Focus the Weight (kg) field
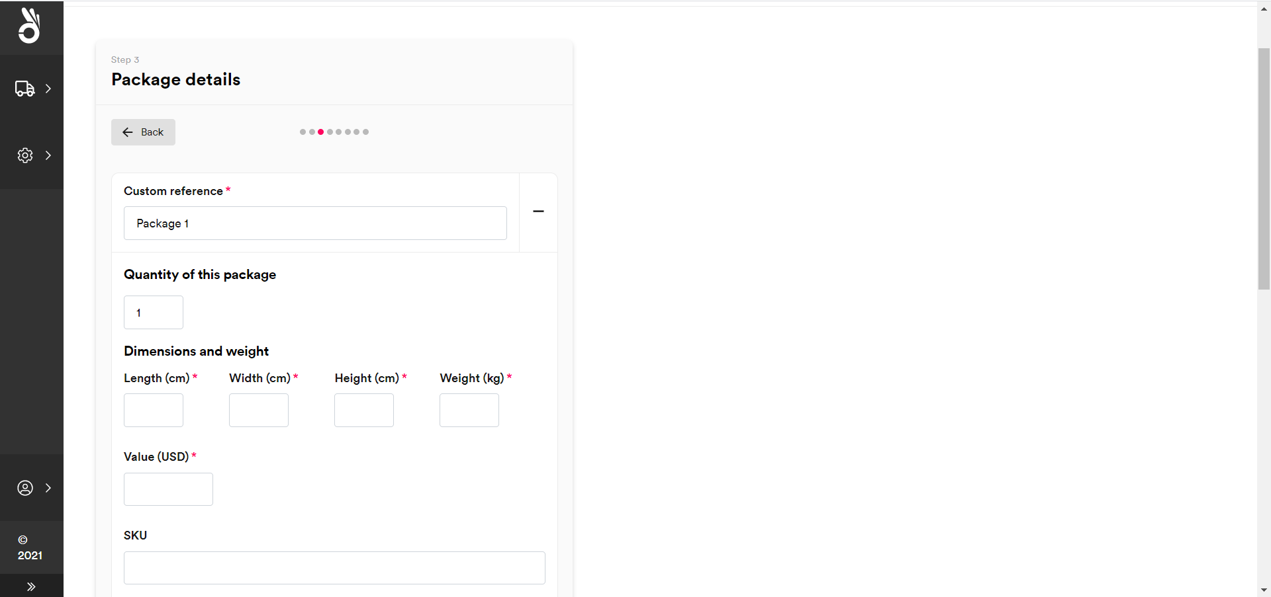 (x=469, y=411)
